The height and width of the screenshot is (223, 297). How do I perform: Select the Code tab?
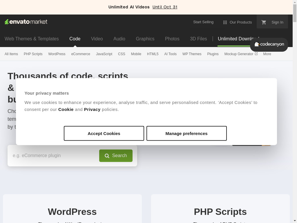click(x=75, y=39)
